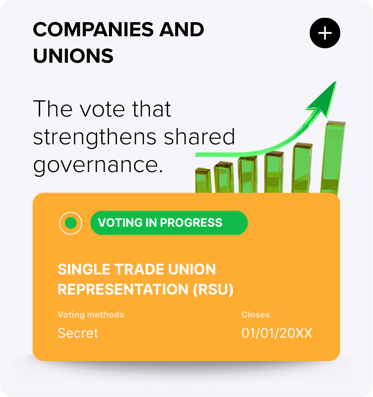Click the Closes label
Screen dimensions: 373x397
pyautogui.click(x=256, y=315)
